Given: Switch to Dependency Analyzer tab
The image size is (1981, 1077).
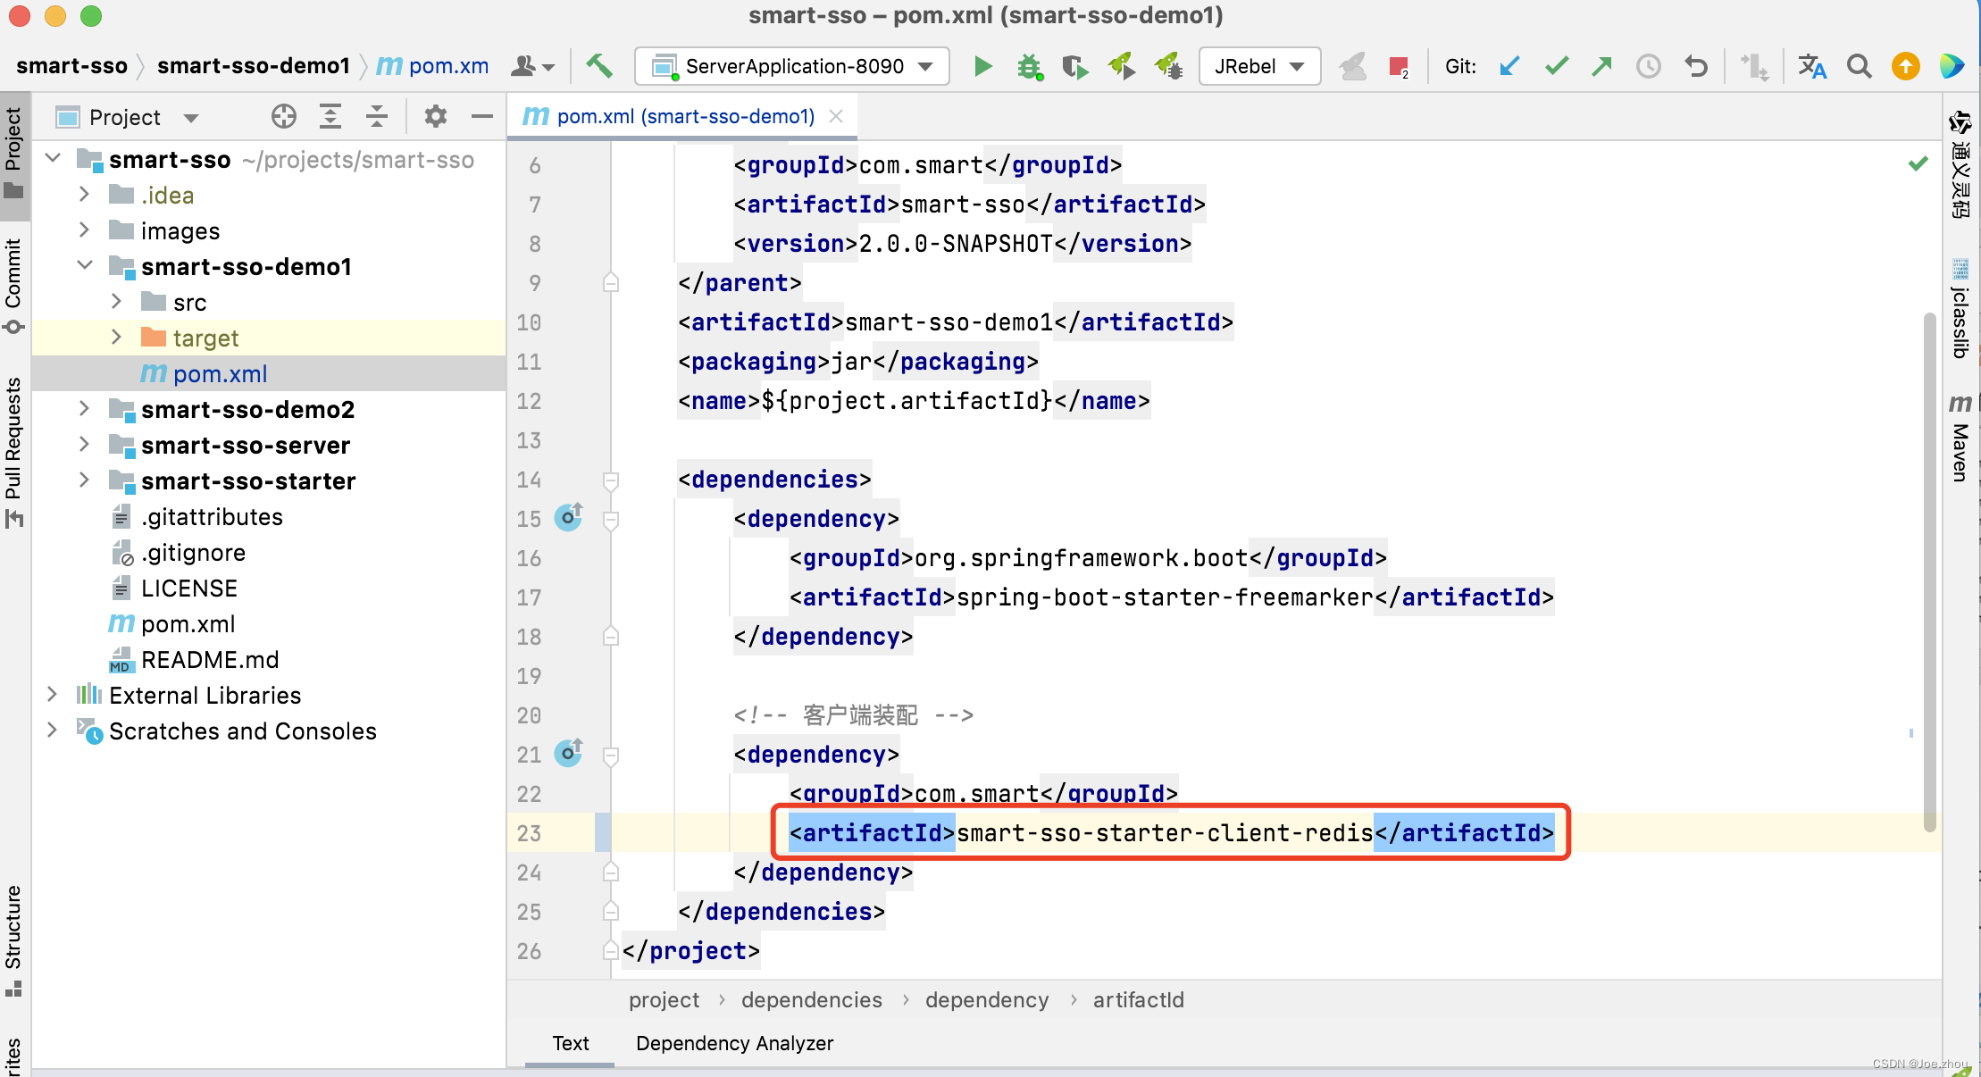Looking at the screenshot, I should pyautogui.click(x=734, y=1043).
